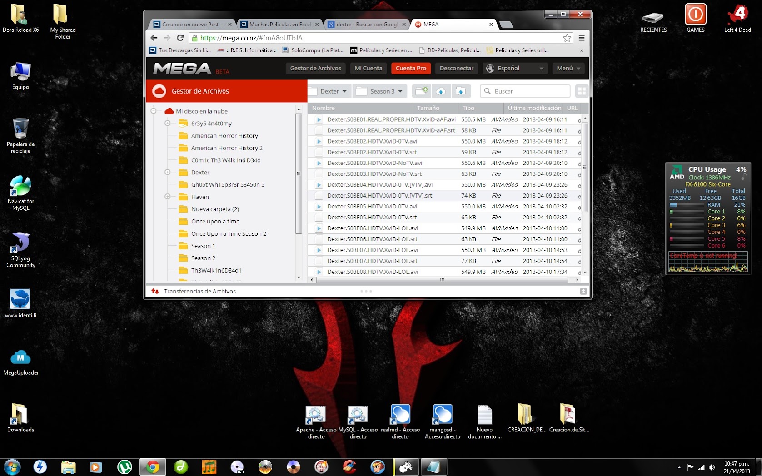Click the file list vertical scrollbar
Viewport: 762px width, 476px height.
pyautogui.click(x=585, y=166)
